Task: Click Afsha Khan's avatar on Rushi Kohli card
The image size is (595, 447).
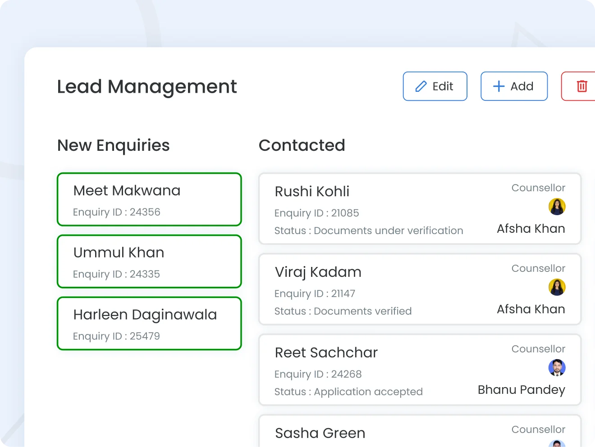Action: [x=557, y=207]
